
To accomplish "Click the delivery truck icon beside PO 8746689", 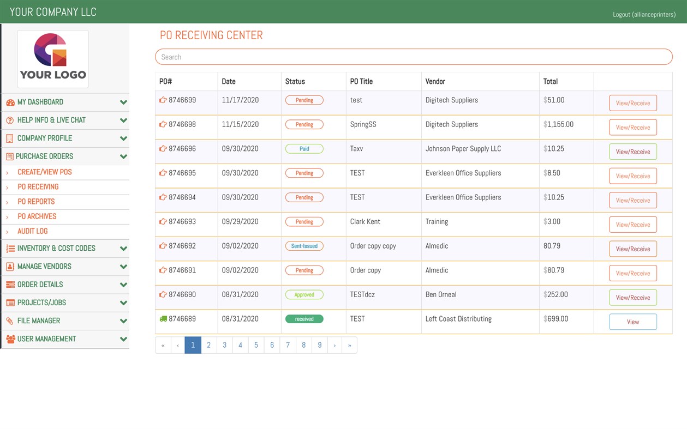I will [x=163, y=318].
